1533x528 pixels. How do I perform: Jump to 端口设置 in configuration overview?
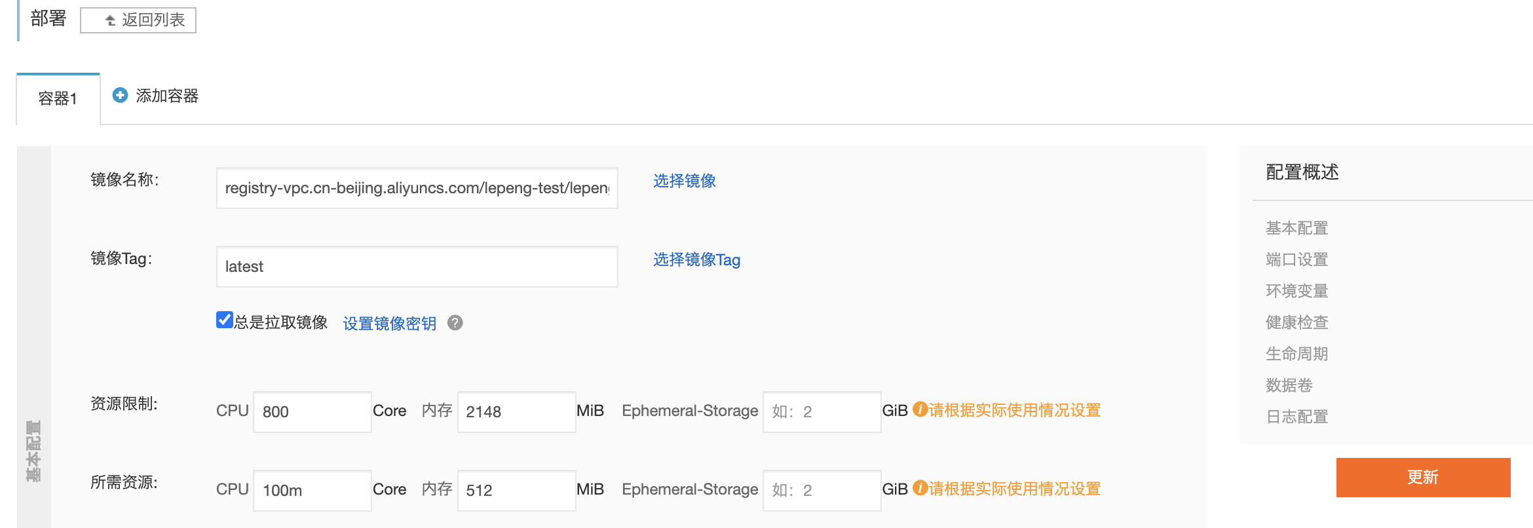coord(1296,260)
